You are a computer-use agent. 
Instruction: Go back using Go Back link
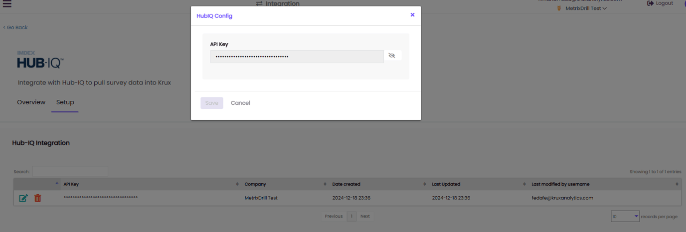tap(15, 27)
